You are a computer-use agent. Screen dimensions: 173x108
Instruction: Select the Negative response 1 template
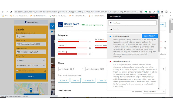coord(132,74)
